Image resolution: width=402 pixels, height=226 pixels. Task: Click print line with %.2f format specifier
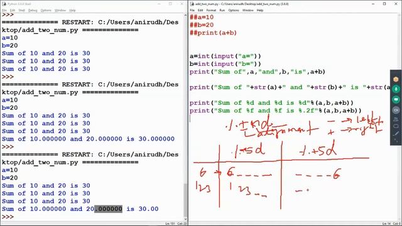click(x=275, y=110)
